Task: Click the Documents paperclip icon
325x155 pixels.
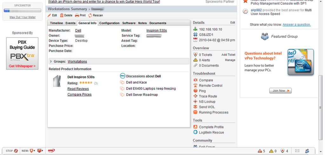Action: (x=195, y=65)
